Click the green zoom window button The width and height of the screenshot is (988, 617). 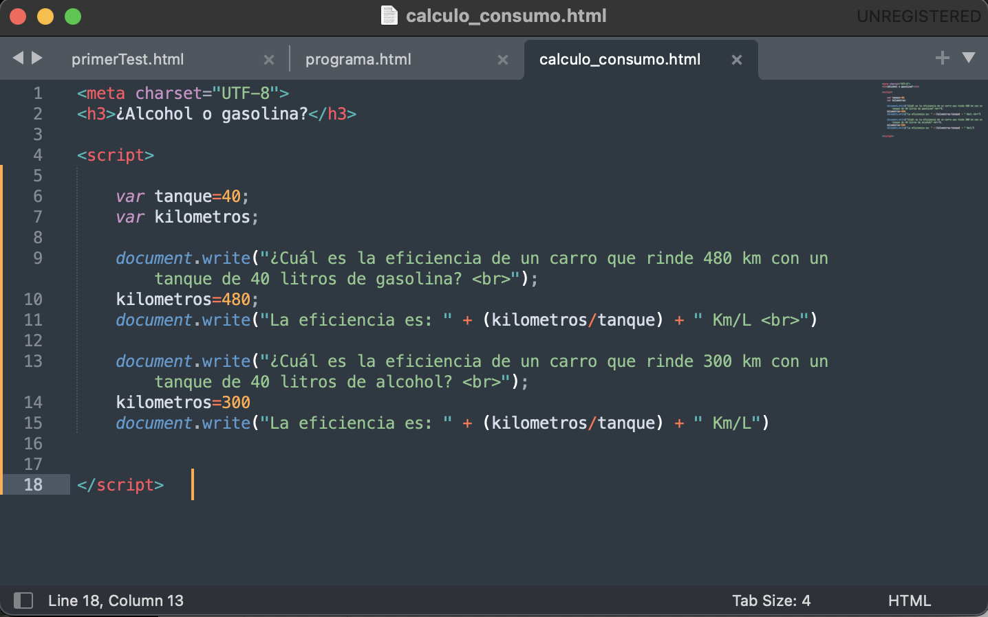(73, 16)
